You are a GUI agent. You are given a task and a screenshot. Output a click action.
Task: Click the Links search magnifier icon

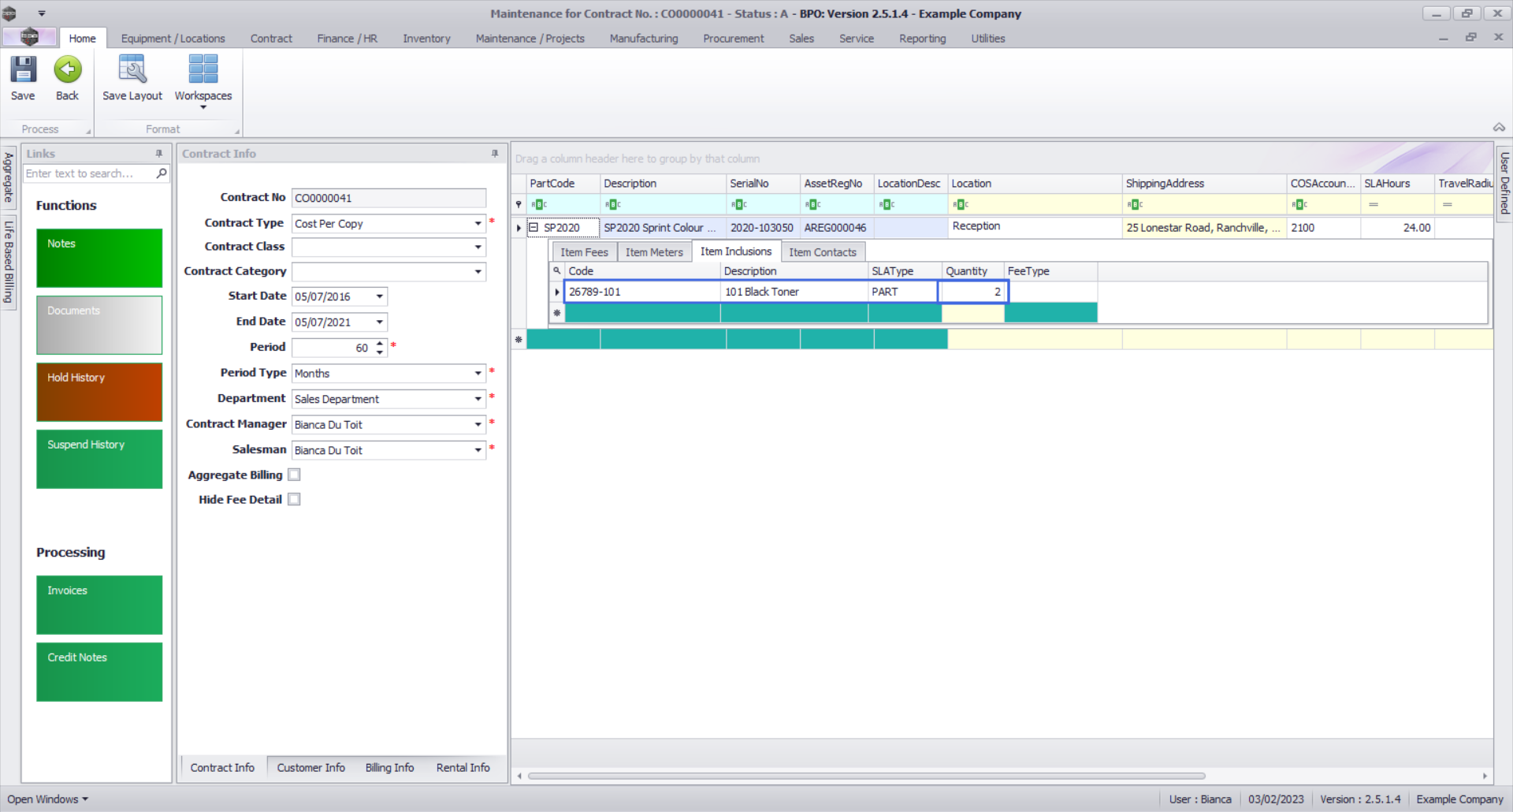pos(162,173)
